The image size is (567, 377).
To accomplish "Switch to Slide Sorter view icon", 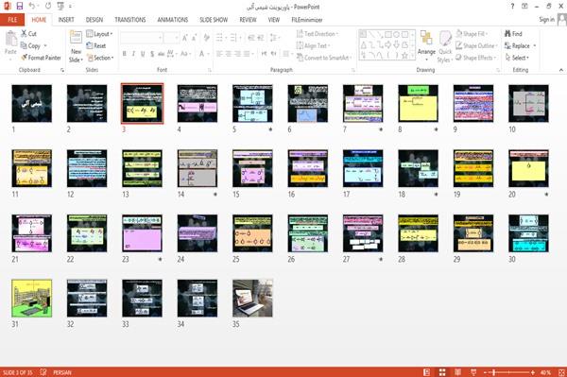I will [x=442, y=372].
